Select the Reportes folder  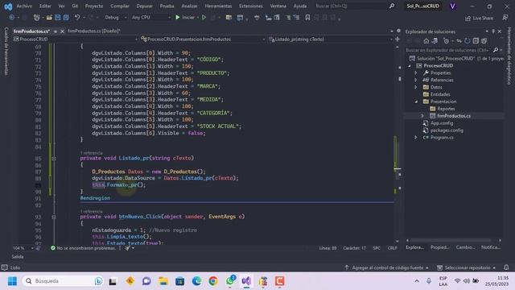(446, 109)
